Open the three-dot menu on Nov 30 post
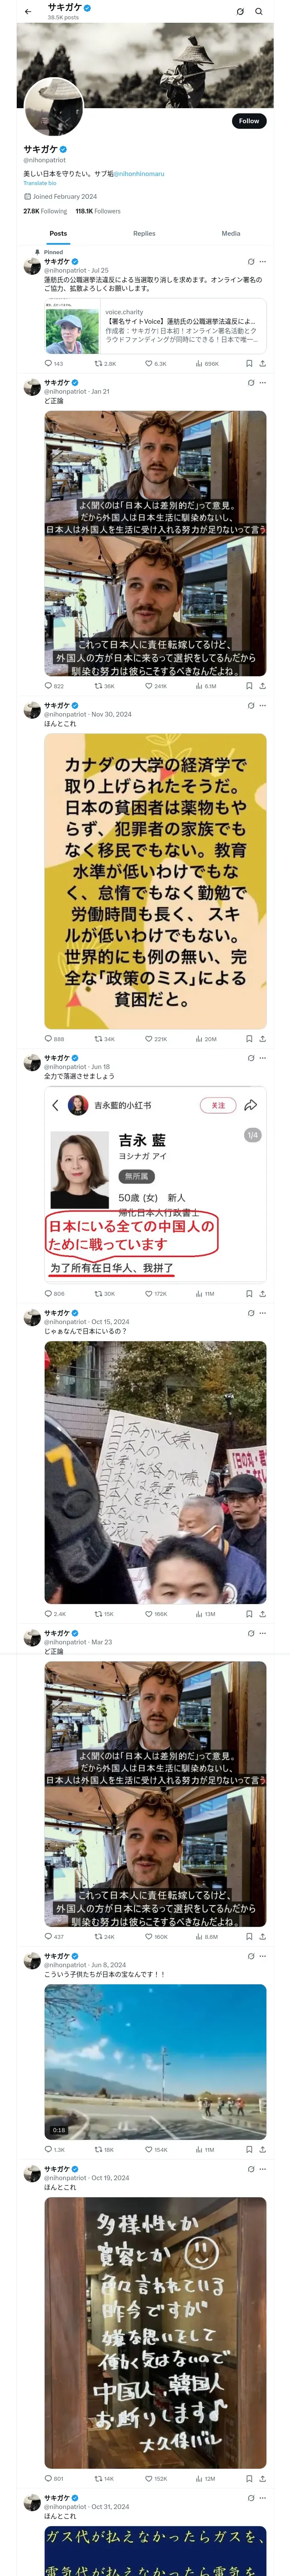The height and width of the screenshot is (2576, 290). click(x=263, y=706)
